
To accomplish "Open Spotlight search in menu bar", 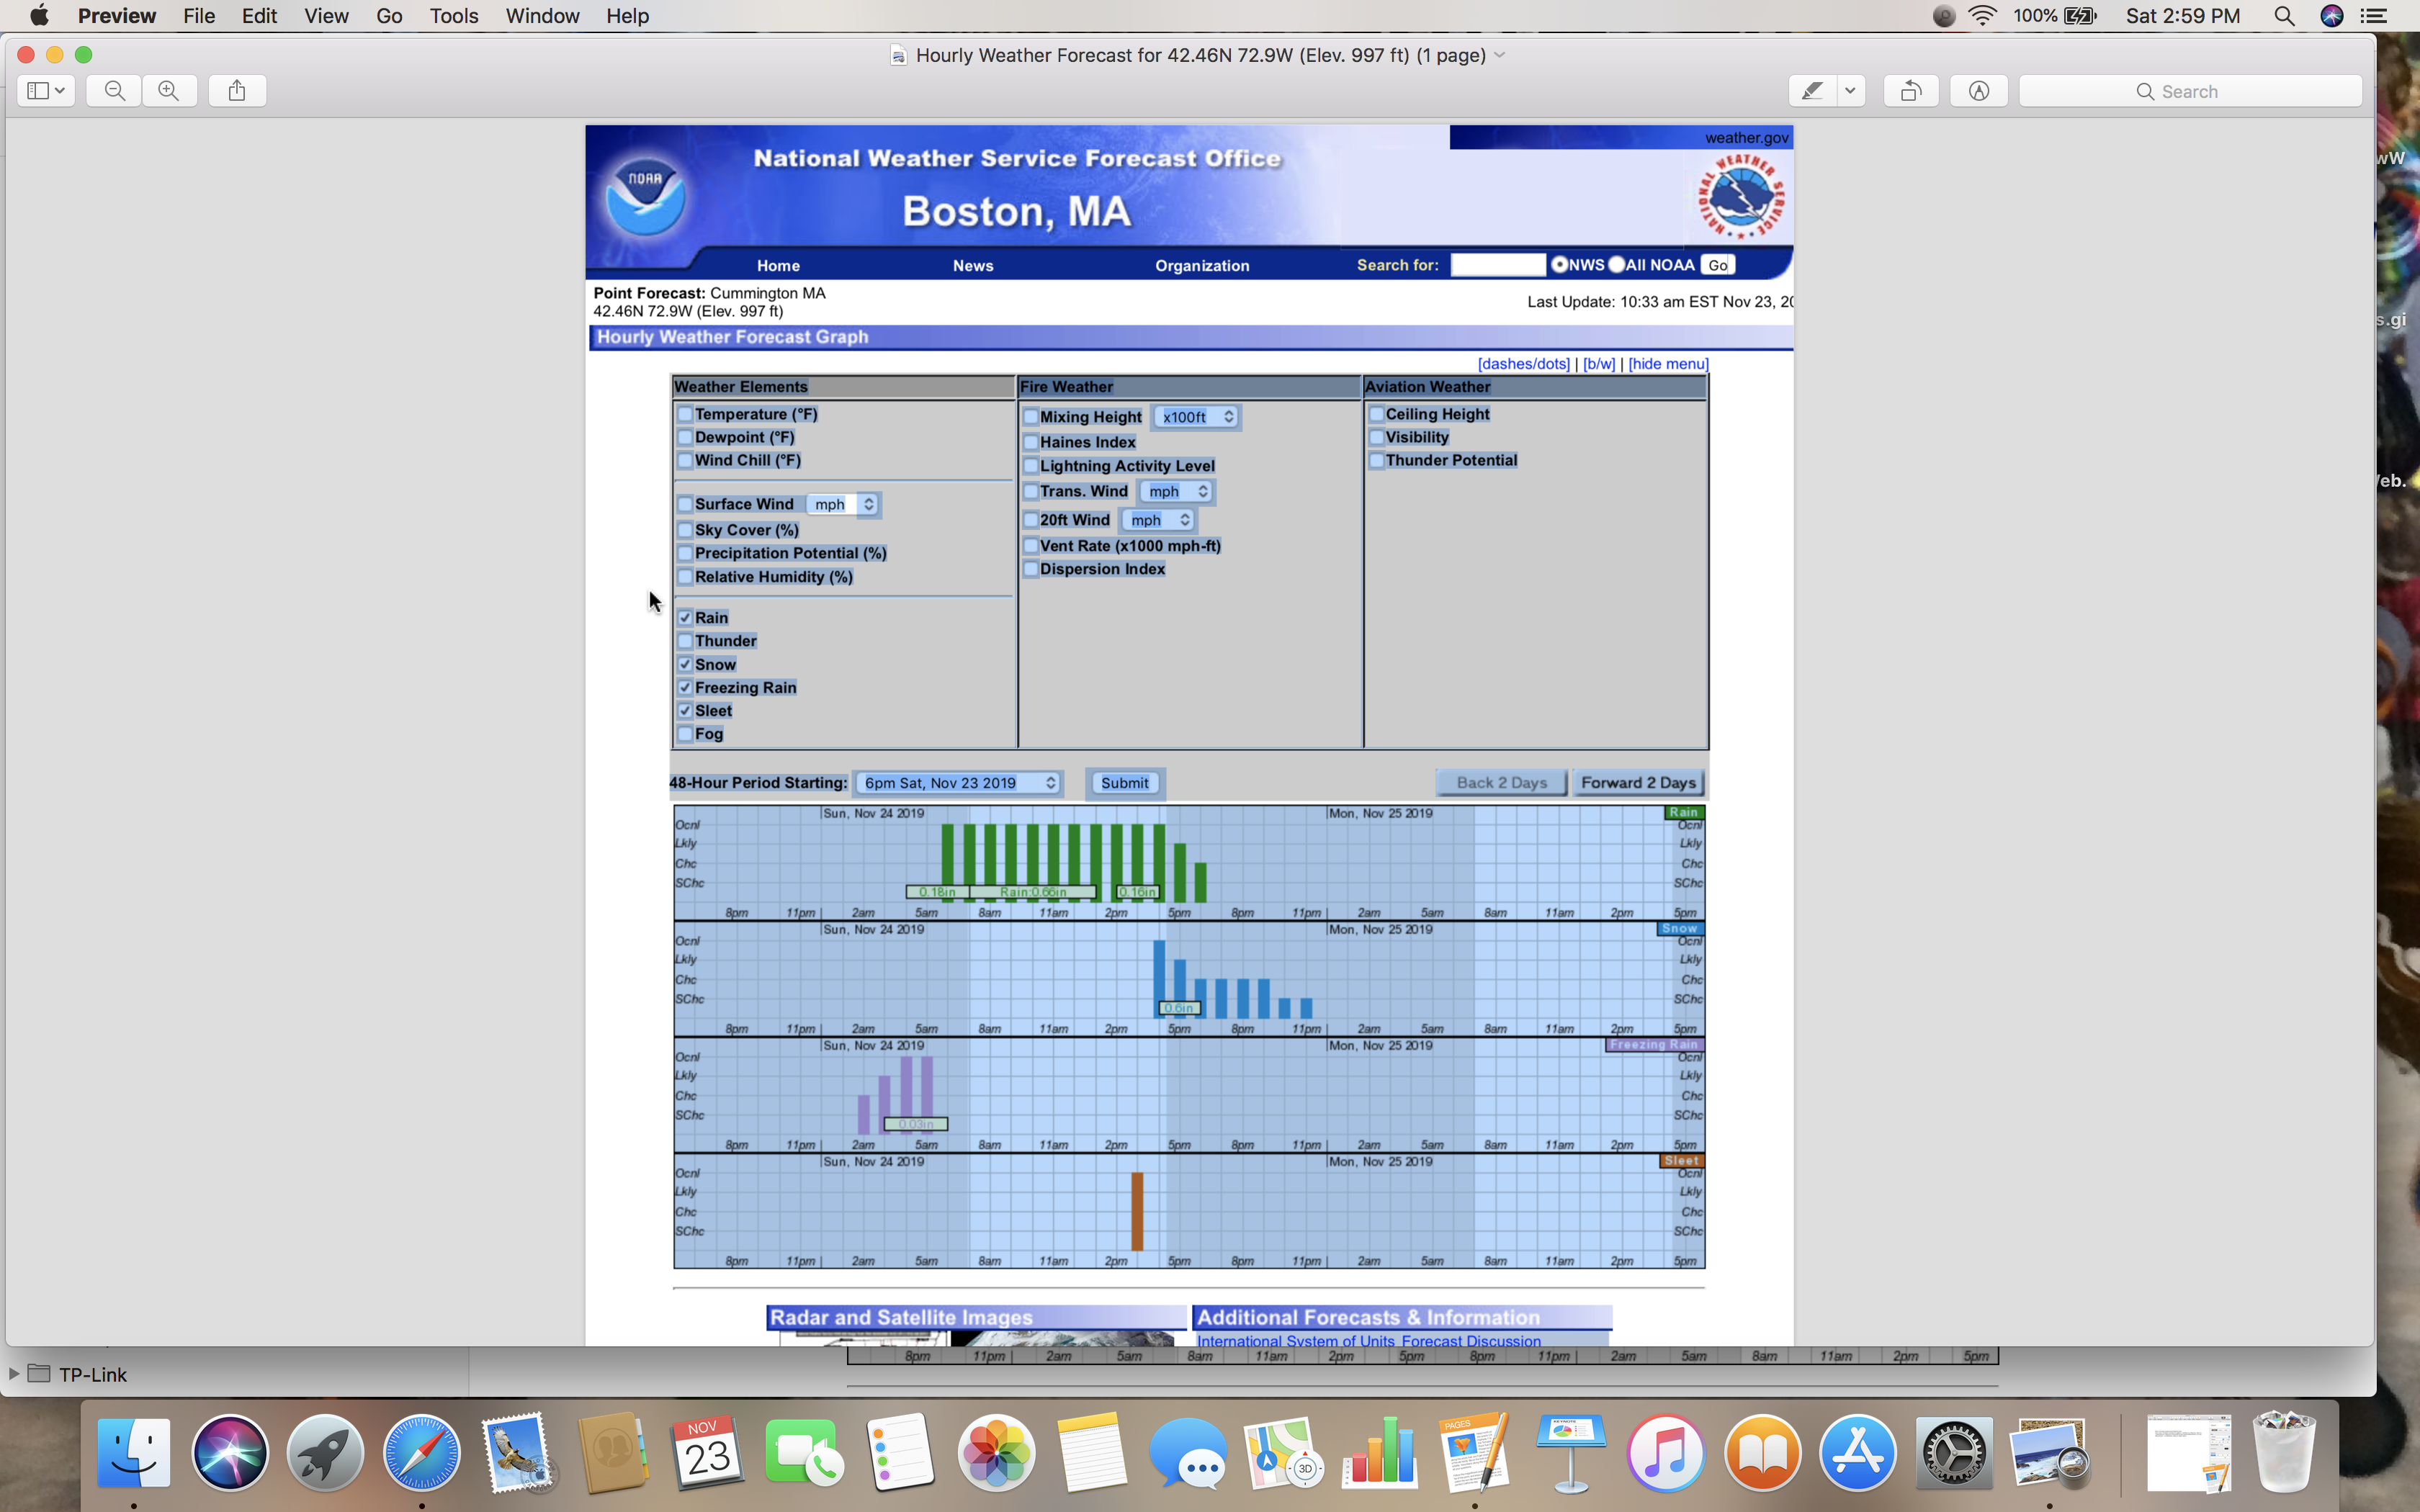I will [2284, 16].
